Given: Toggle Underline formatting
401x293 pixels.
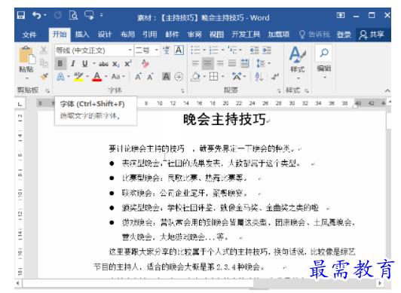Looking at the screenshot, I should click(85, 63).
